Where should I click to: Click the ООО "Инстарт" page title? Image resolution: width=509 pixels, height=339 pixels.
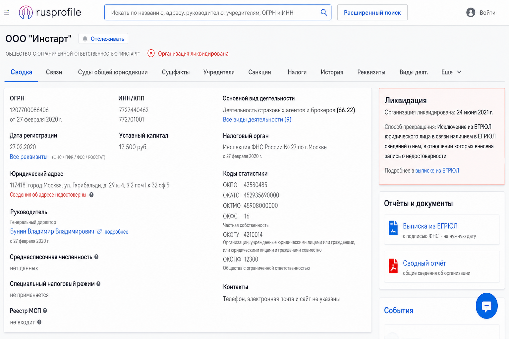(x=38, y=39)
